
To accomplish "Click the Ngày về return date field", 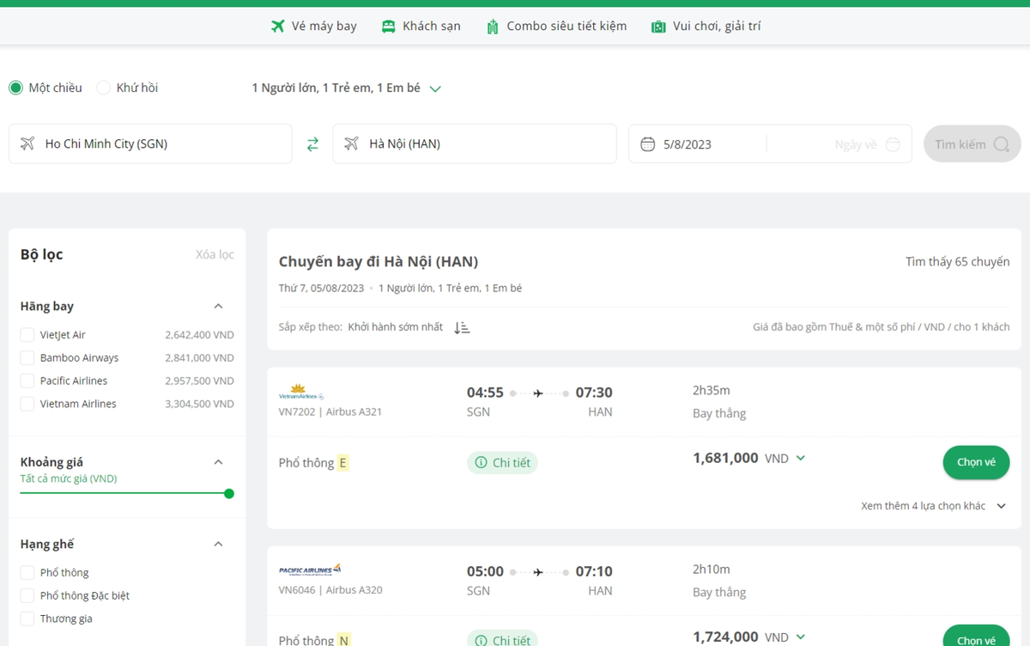I will 839,143.
